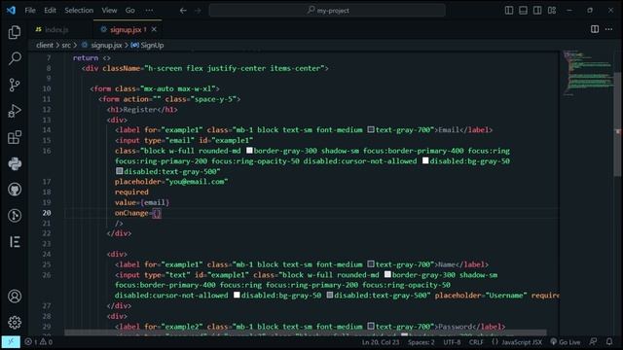Viewport: 623px width, 350px height.
Task: Open the GitHub panel in activity bar
Action: click(x=15, y=190)
